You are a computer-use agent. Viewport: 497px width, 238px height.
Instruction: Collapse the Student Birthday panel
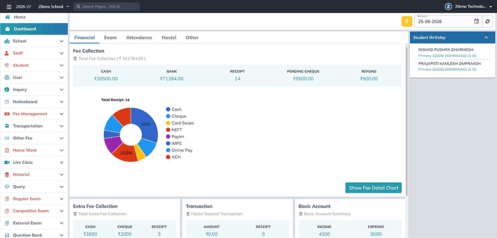(x=486, y=37)
